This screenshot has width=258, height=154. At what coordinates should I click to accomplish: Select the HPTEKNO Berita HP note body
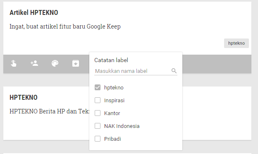(49, 111)
